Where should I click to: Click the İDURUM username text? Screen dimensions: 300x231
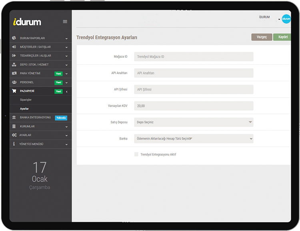pos(264,17)
